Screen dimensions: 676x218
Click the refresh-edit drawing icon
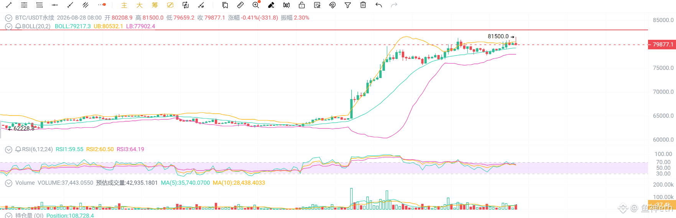tap(185, 5)
